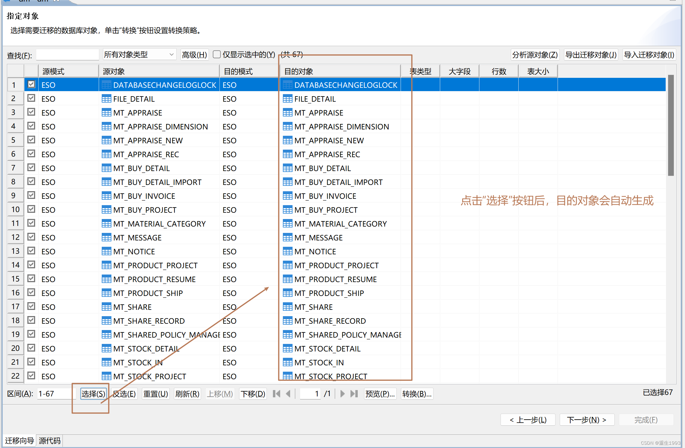
Task: Click the FILE_DETAIL source table icon
Action: [106, 99]
